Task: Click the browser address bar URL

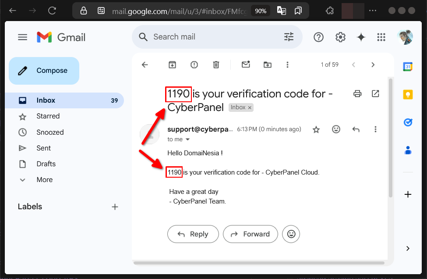Action: click(x=179, y=11)
